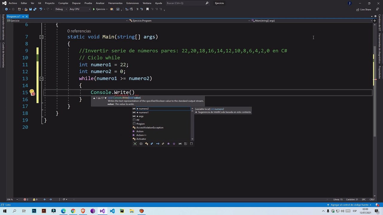Click the Visual Studio icon in taskbar
The width and height of the screenshot is (383, 215).
coord(102,211)
